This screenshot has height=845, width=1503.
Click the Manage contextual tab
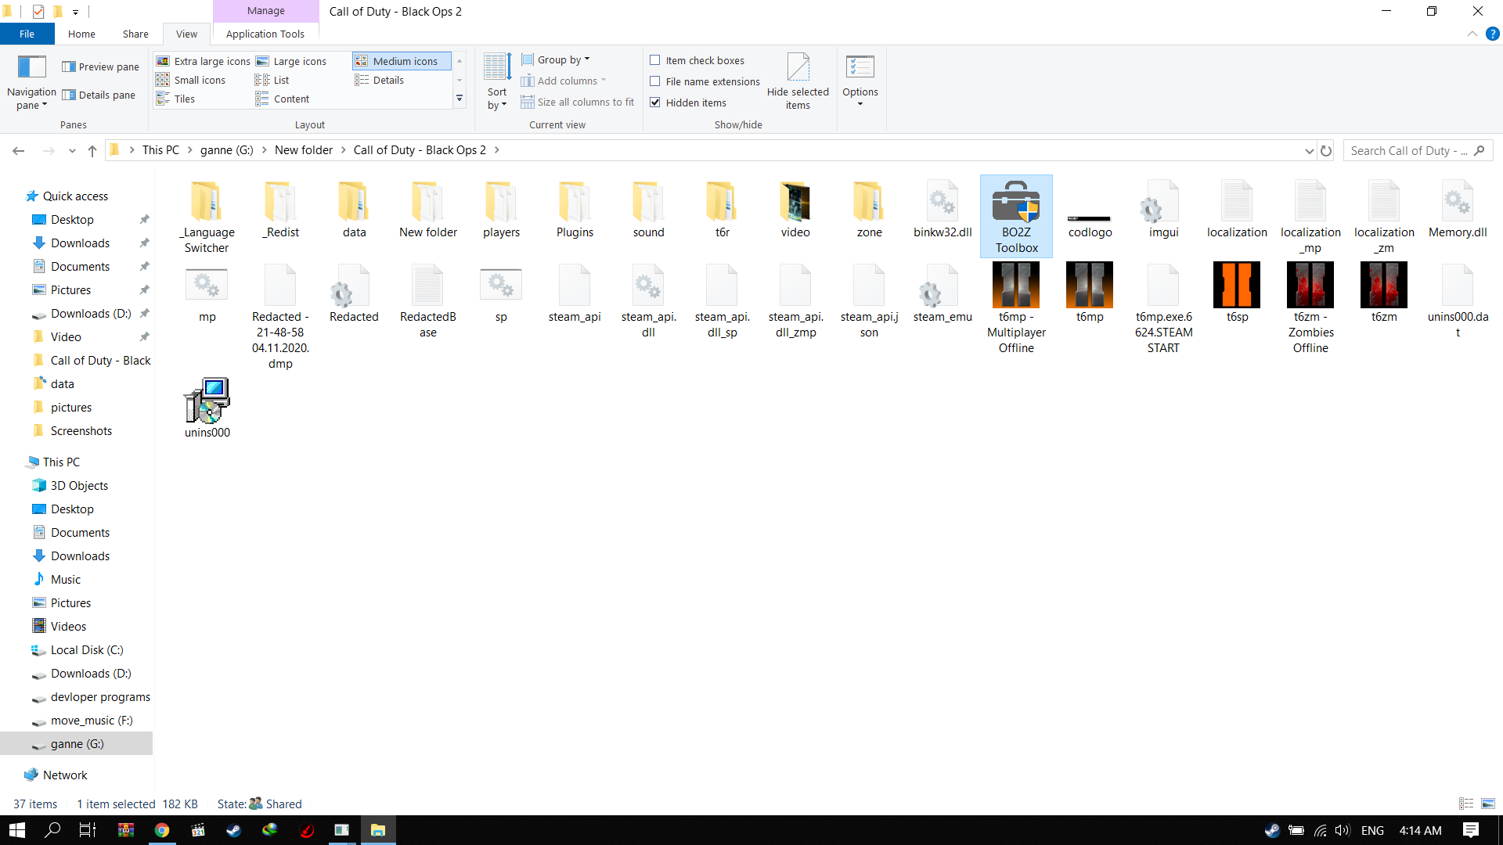(266, 11)
